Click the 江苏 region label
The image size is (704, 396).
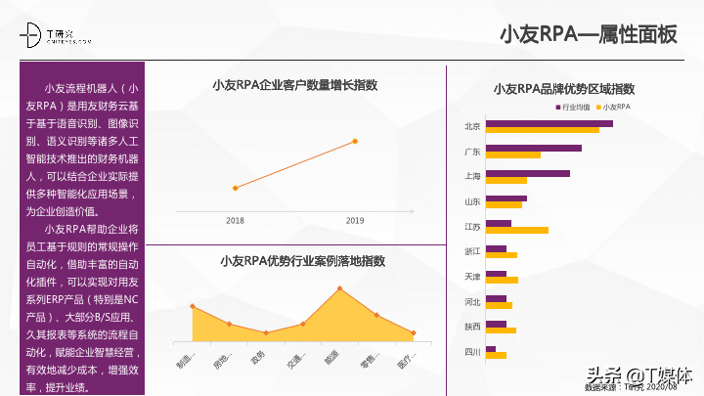coord(472,227)
